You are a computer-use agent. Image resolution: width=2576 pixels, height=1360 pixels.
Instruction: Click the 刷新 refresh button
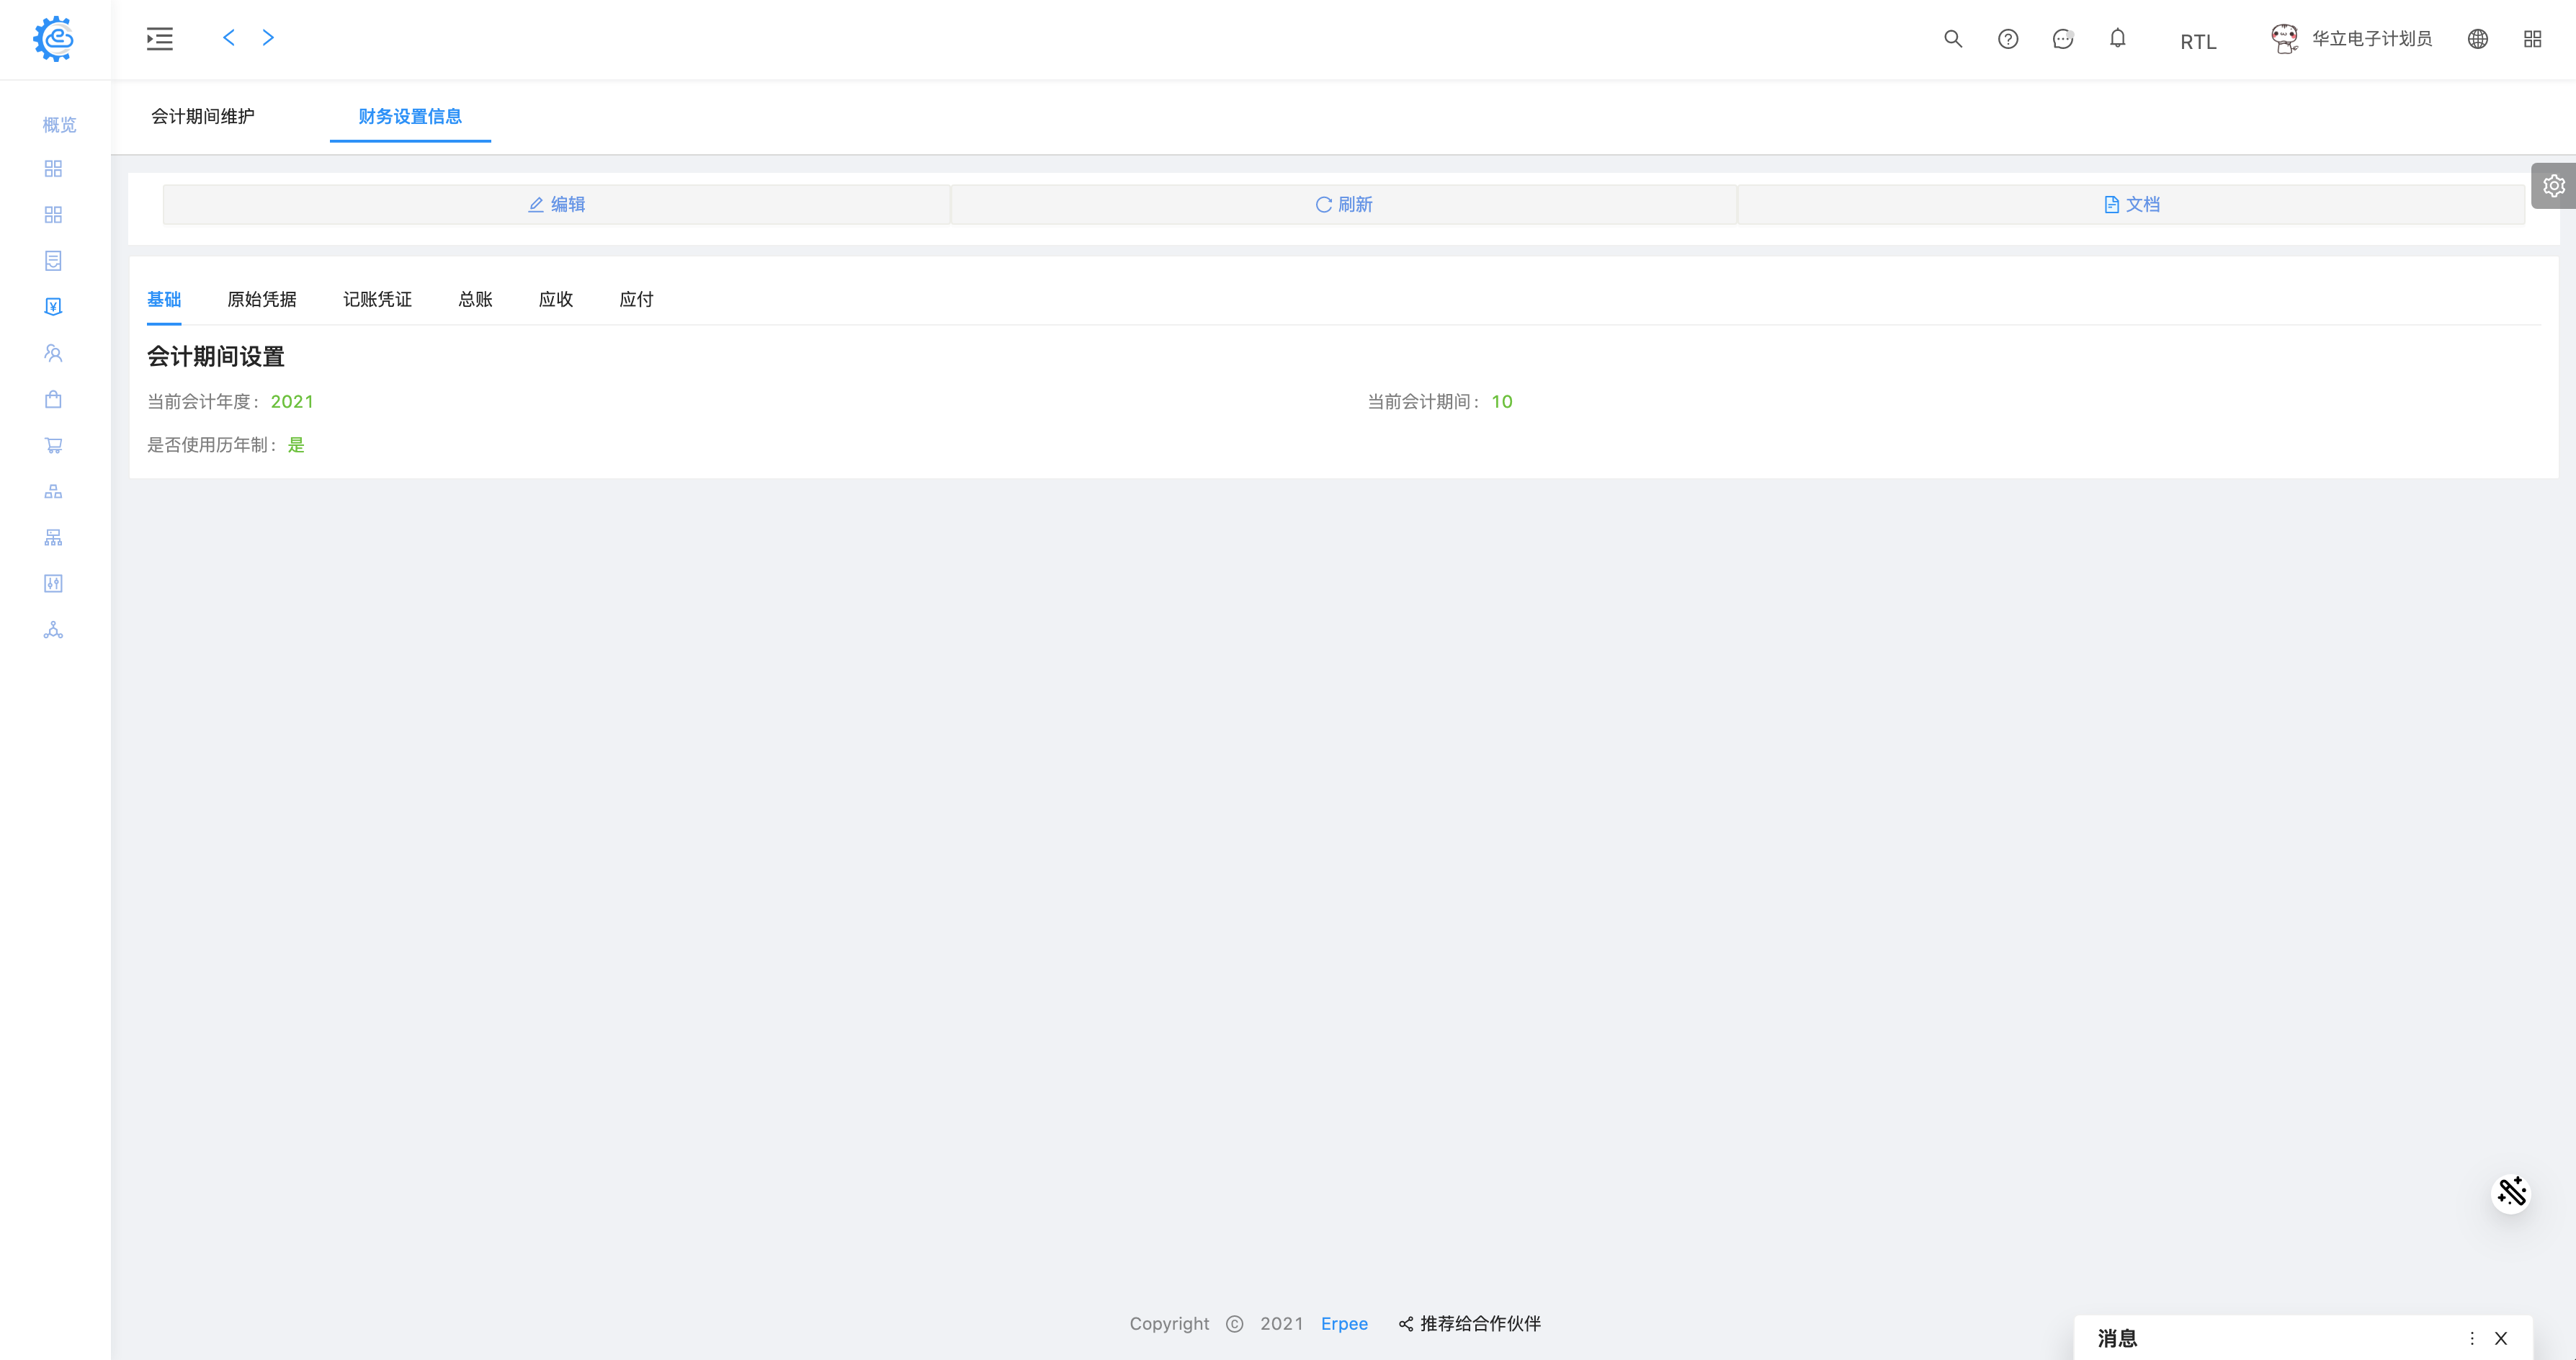(1343, 204)
